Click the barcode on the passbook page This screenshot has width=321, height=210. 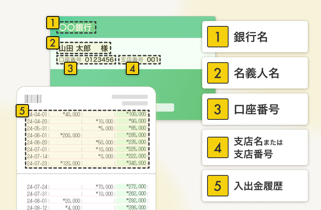[33, 99]
